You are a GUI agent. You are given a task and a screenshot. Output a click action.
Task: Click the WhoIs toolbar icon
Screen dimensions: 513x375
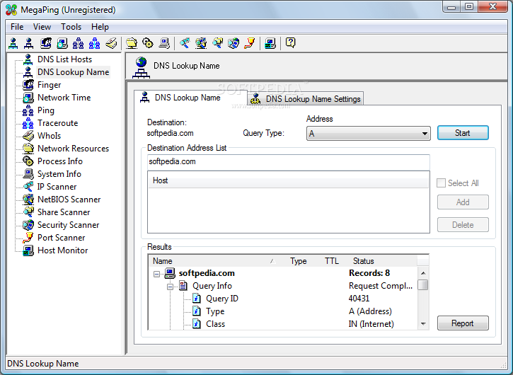pos(111,43)
